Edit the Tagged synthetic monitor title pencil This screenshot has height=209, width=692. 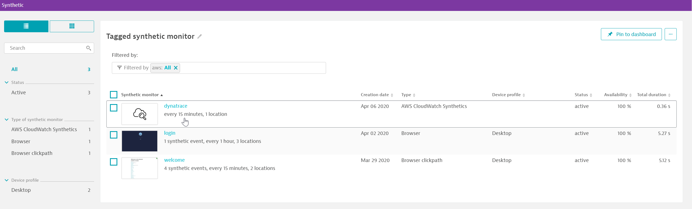[200, 36]
